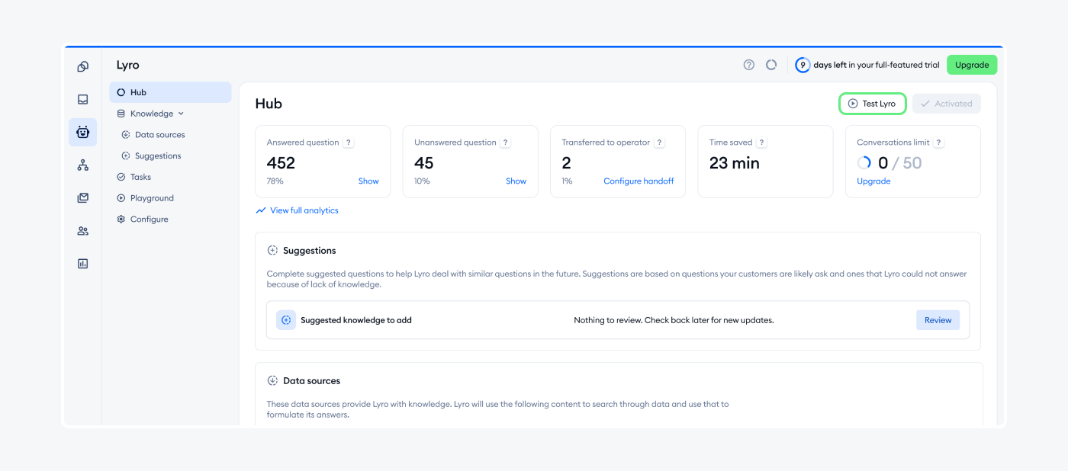Open the Time saved help tooltip icon
This screenshot has height=471, width=1068.
(x=761, y=143)
